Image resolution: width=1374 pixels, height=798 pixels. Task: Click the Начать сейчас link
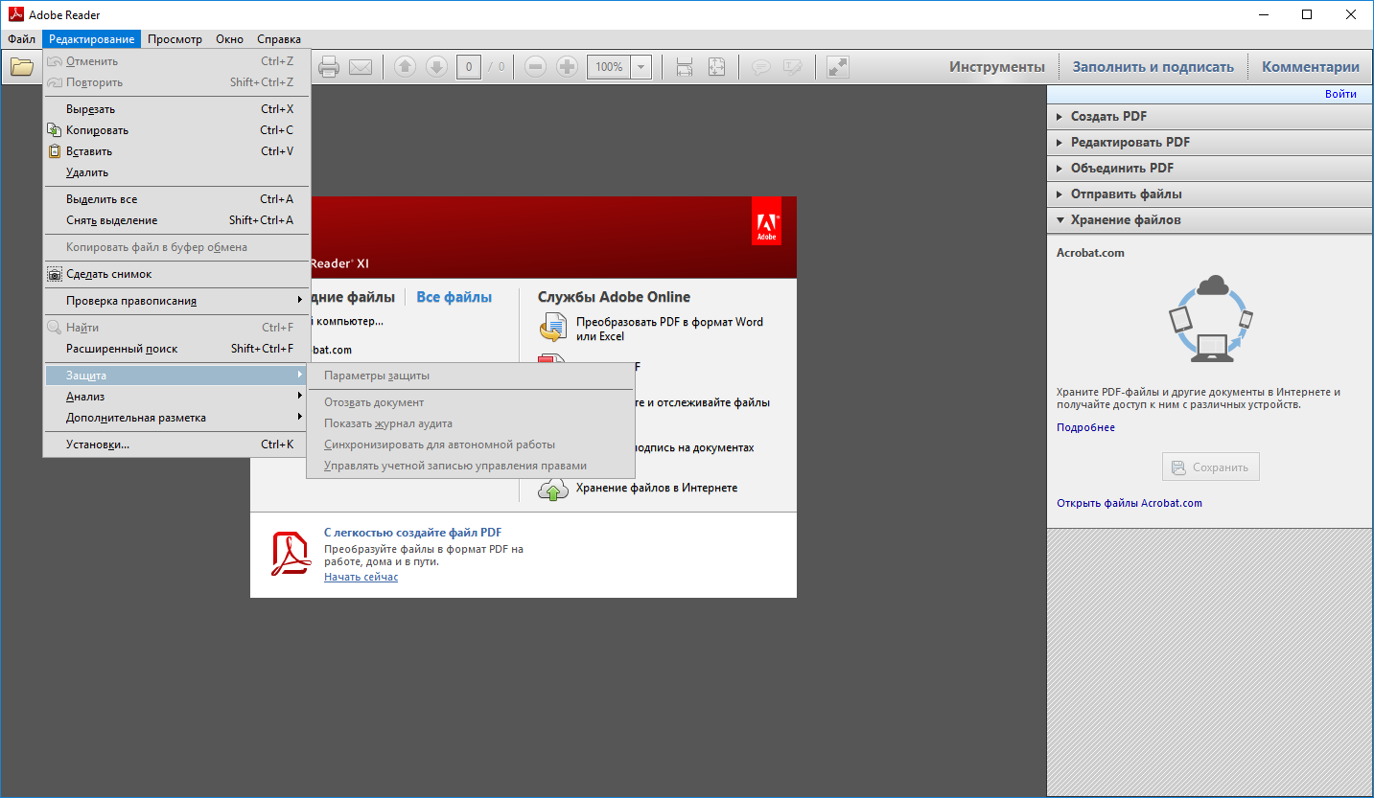click(361, 577)
